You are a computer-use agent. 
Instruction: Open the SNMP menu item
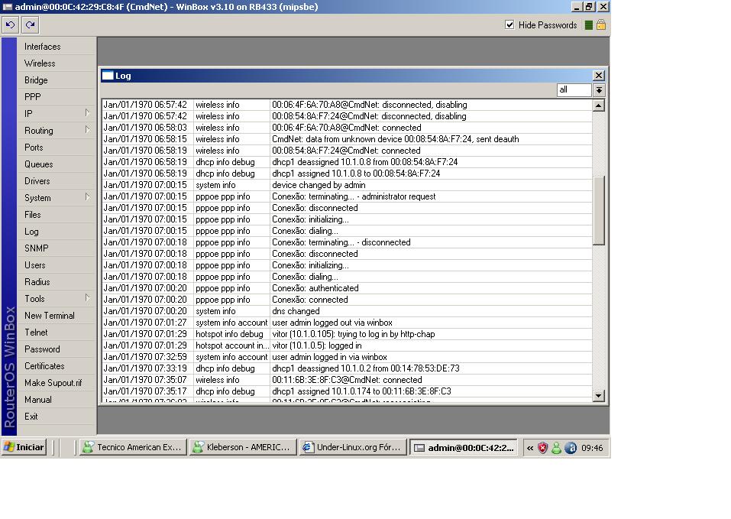tap(56, 248)
